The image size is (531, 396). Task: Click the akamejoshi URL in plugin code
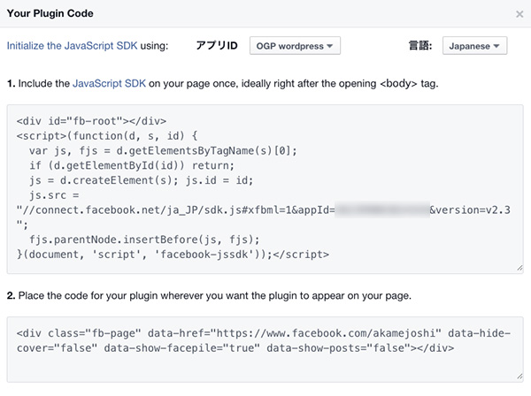[x=326, y=333]
